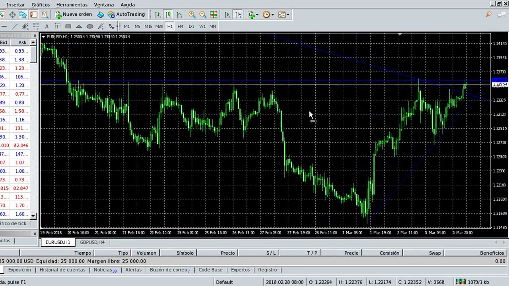This screenshot has width=509, height=286.
Task: Select the rectangle shape tool
Action: coord(68,26)
